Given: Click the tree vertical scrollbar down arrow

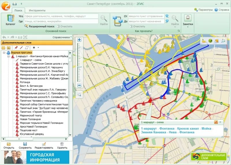Looking at the screenshot, I should (70, 135).
